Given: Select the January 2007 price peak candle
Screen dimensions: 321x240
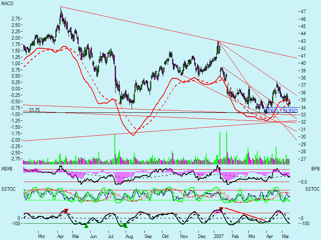Looking at the screenshot, I should [x=218, y=45].
